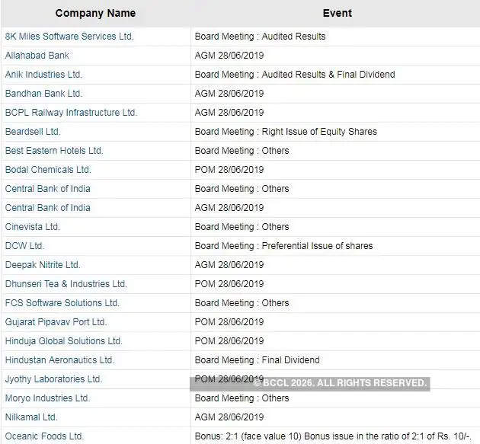The height and width of the screenshot is (444, 480).
Task: Open Deepak Nitrite Ltd. company page
Action: pyautogui.click(x=43, y=265)
